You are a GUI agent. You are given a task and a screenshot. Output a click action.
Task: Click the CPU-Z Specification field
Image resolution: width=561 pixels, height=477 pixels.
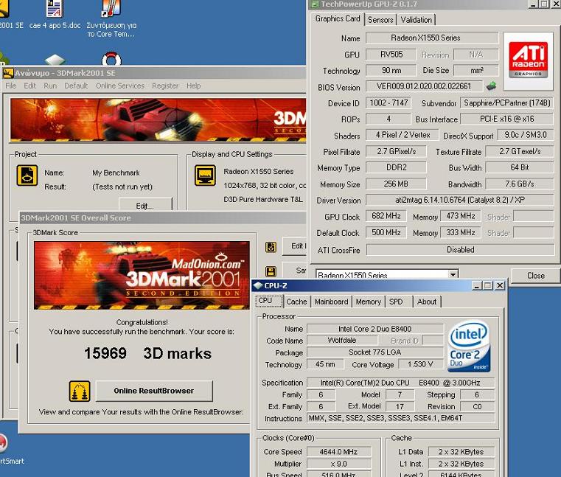(401, 383)
